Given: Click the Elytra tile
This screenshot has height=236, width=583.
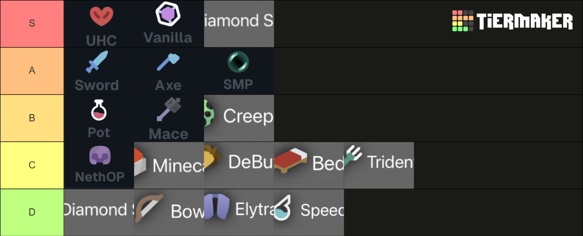Looking at the screenshot, I should [239, 212].
